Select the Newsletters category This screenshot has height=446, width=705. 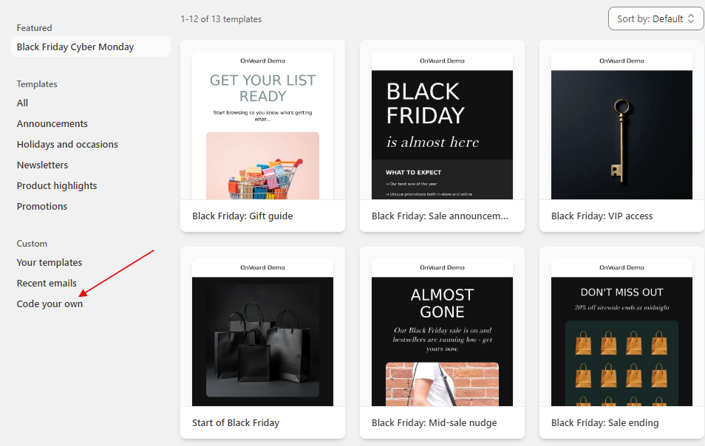[42, 165]
